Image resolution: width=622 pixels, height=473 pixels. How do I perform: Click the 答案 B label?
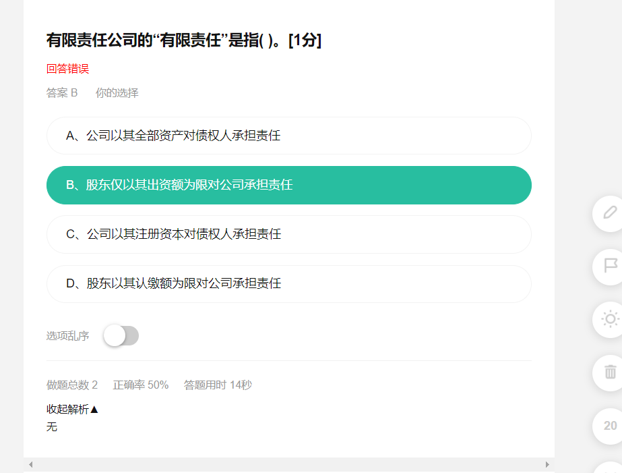pos(62,93)
